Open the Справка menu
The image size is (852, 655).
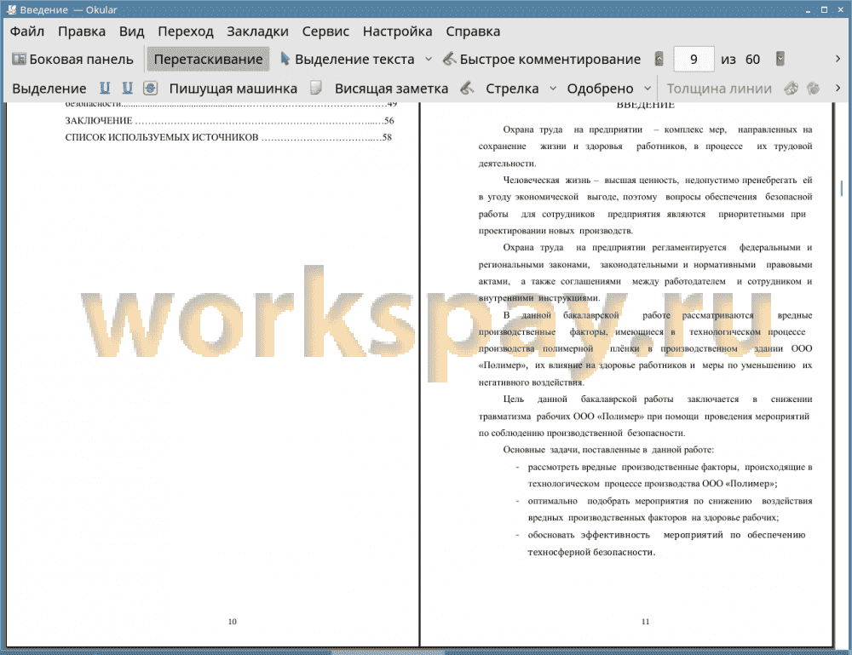[473, 32]
